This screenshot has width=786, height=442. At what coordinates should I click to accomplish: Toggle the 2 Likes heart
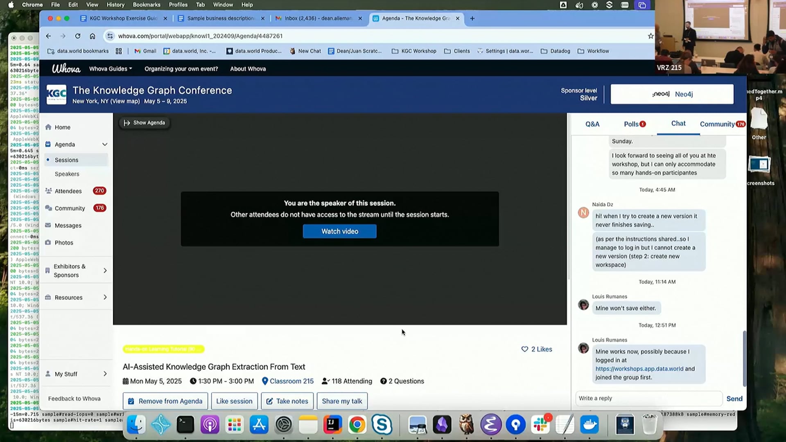524,349
